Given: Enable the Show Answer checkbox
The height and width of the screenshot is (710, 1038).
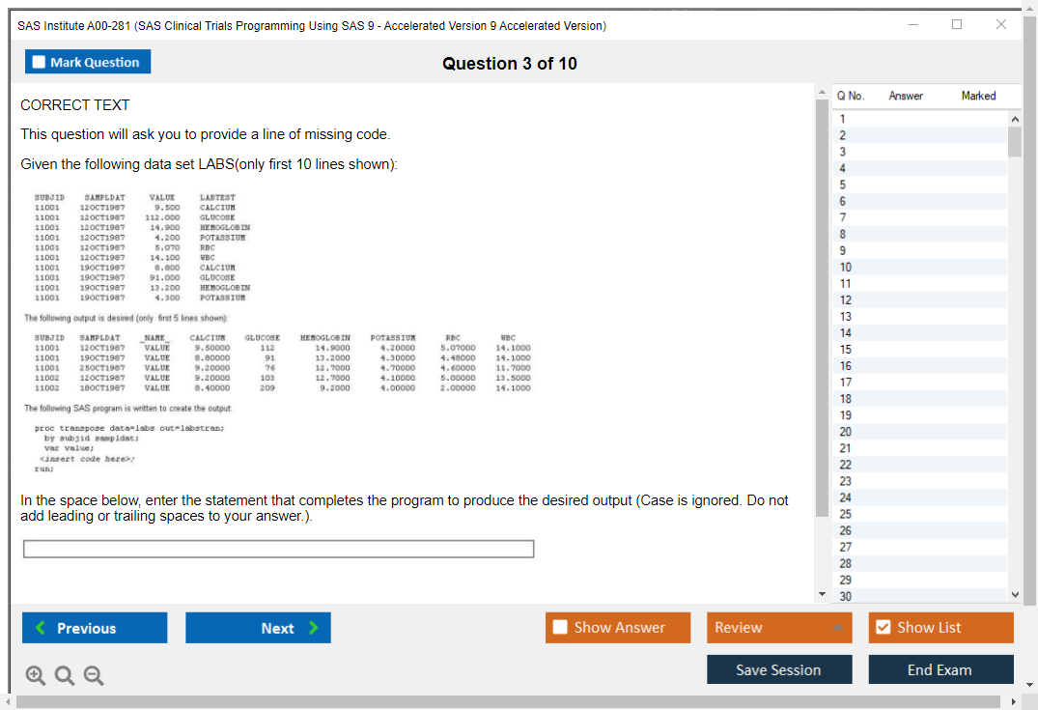Looking at the screenshot, I should click(x=561, y=628).
